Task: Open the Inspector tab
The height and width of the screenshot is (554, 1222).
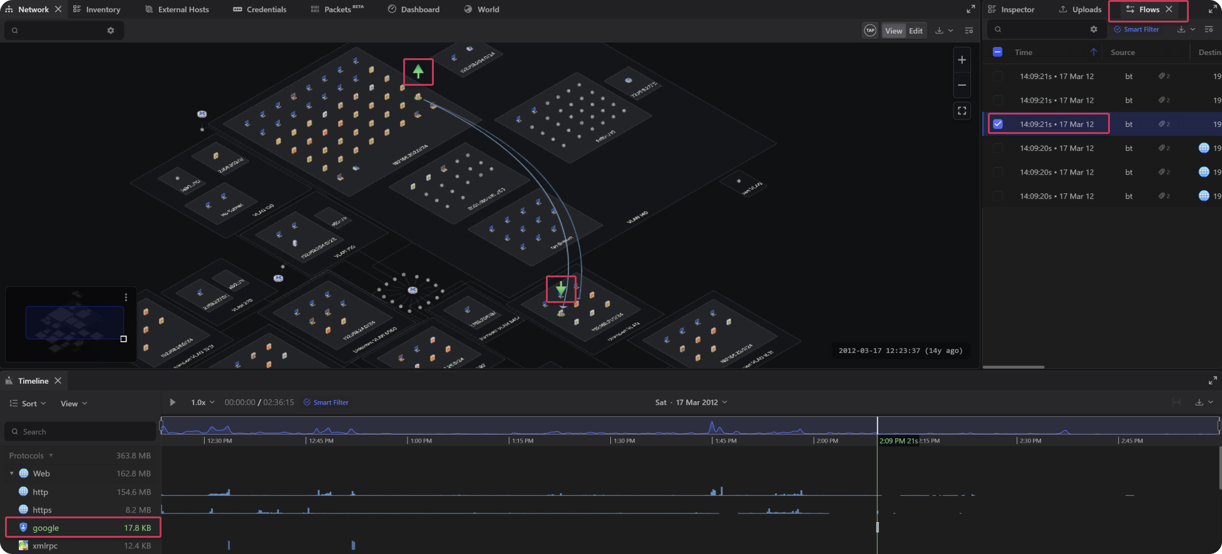Action: pos(1011,9)
